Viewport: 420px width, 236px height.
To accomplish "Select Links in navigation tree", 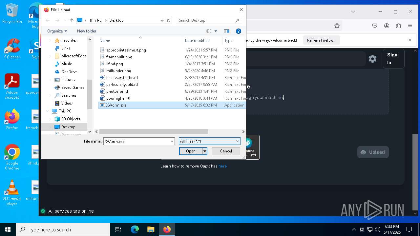I will point(66,48).
